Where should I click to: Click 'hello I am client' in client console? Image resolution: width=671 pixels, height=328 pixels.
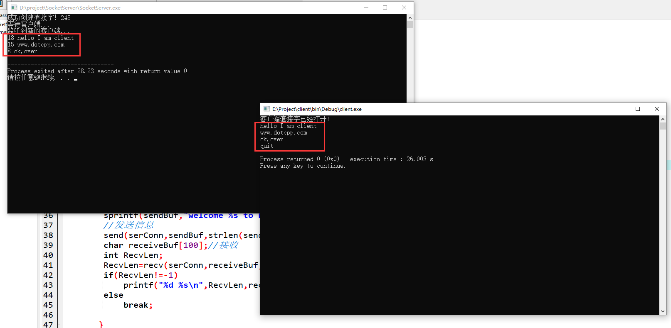288,126
